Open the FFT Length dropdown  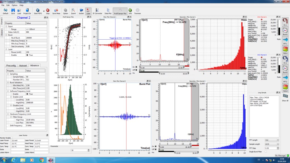272,140
